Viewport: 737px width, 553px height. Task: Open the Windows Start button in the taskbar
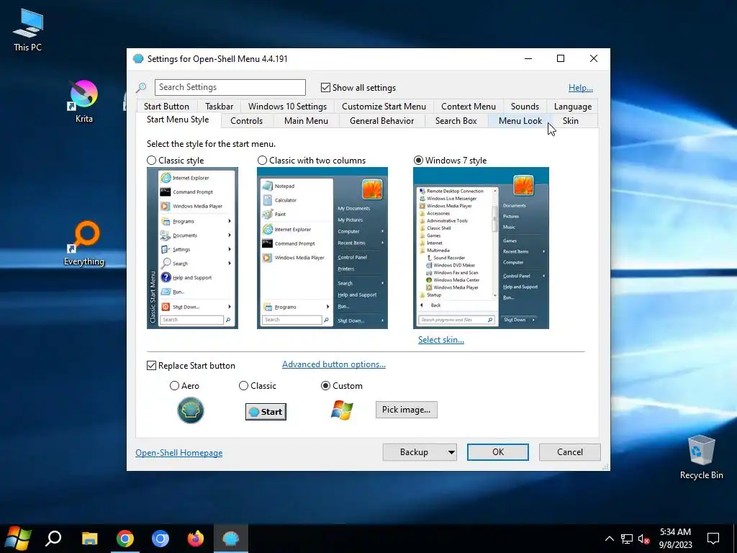tap(17, 539)
